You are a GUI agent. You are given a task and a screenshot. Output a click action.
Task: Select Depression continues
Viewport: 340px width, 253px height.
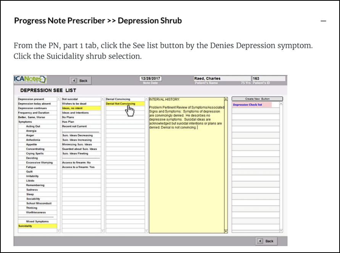pos(37,108)
